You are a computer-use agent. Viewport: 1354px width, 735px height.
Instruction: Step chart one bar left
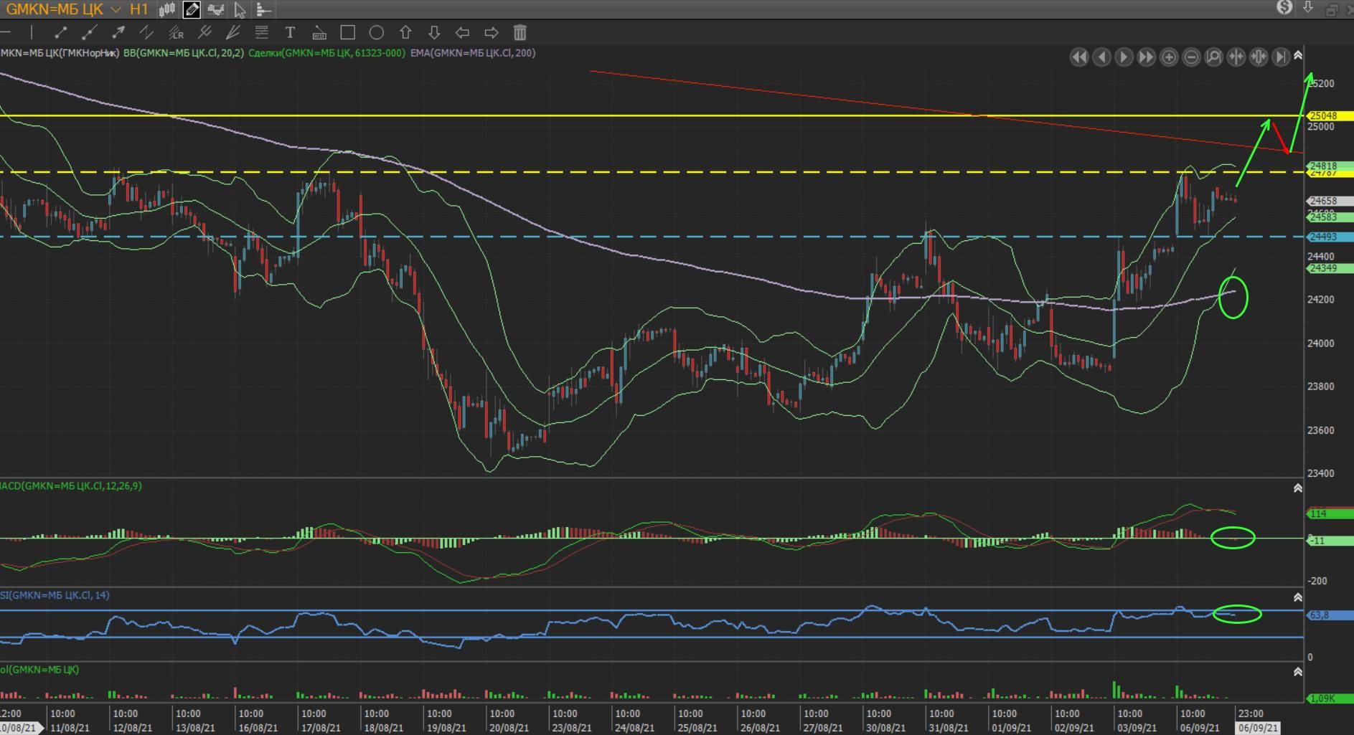[x=1101, y=57]
